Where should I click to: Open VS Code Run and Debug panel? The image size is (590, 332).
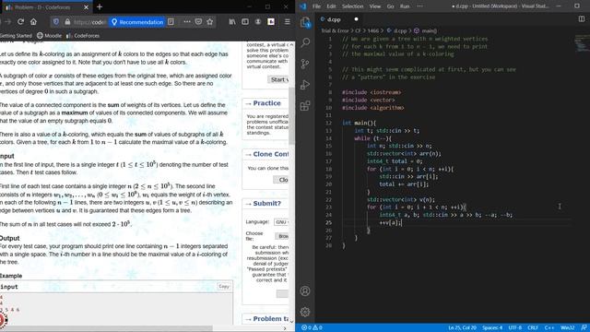point(305,84)
